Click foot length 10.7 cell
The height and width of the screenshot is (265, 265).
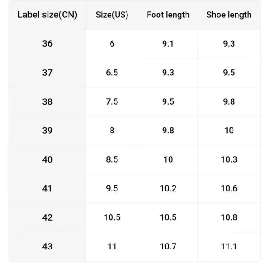(168, 247)
